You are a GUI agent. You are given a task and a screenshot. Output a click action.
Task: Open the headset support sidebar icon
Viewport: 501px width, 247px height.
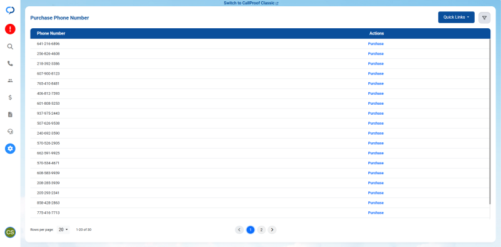click(x=10, y=132)
